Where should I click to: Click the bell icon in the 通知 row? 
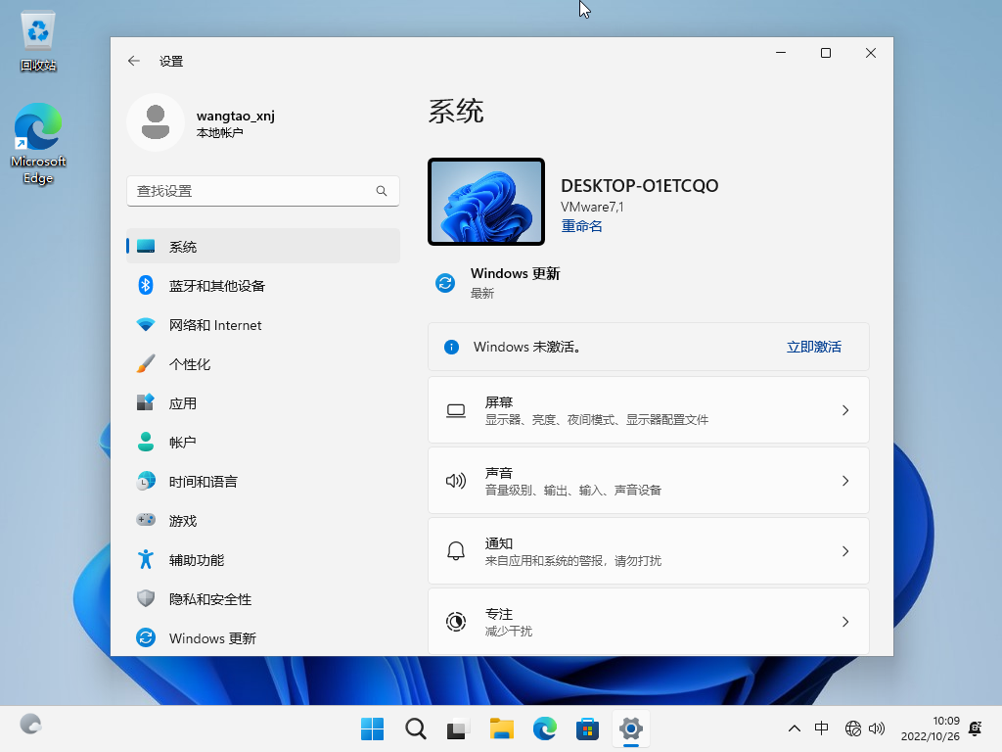[x=456, y=550]
